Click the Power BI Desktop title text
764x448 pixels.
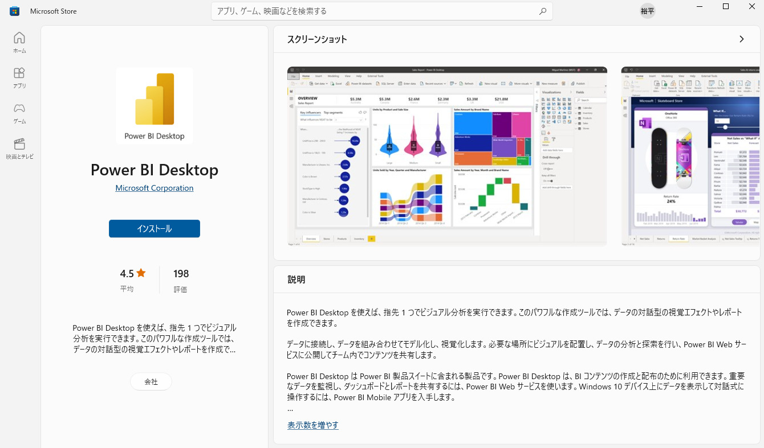155,170
